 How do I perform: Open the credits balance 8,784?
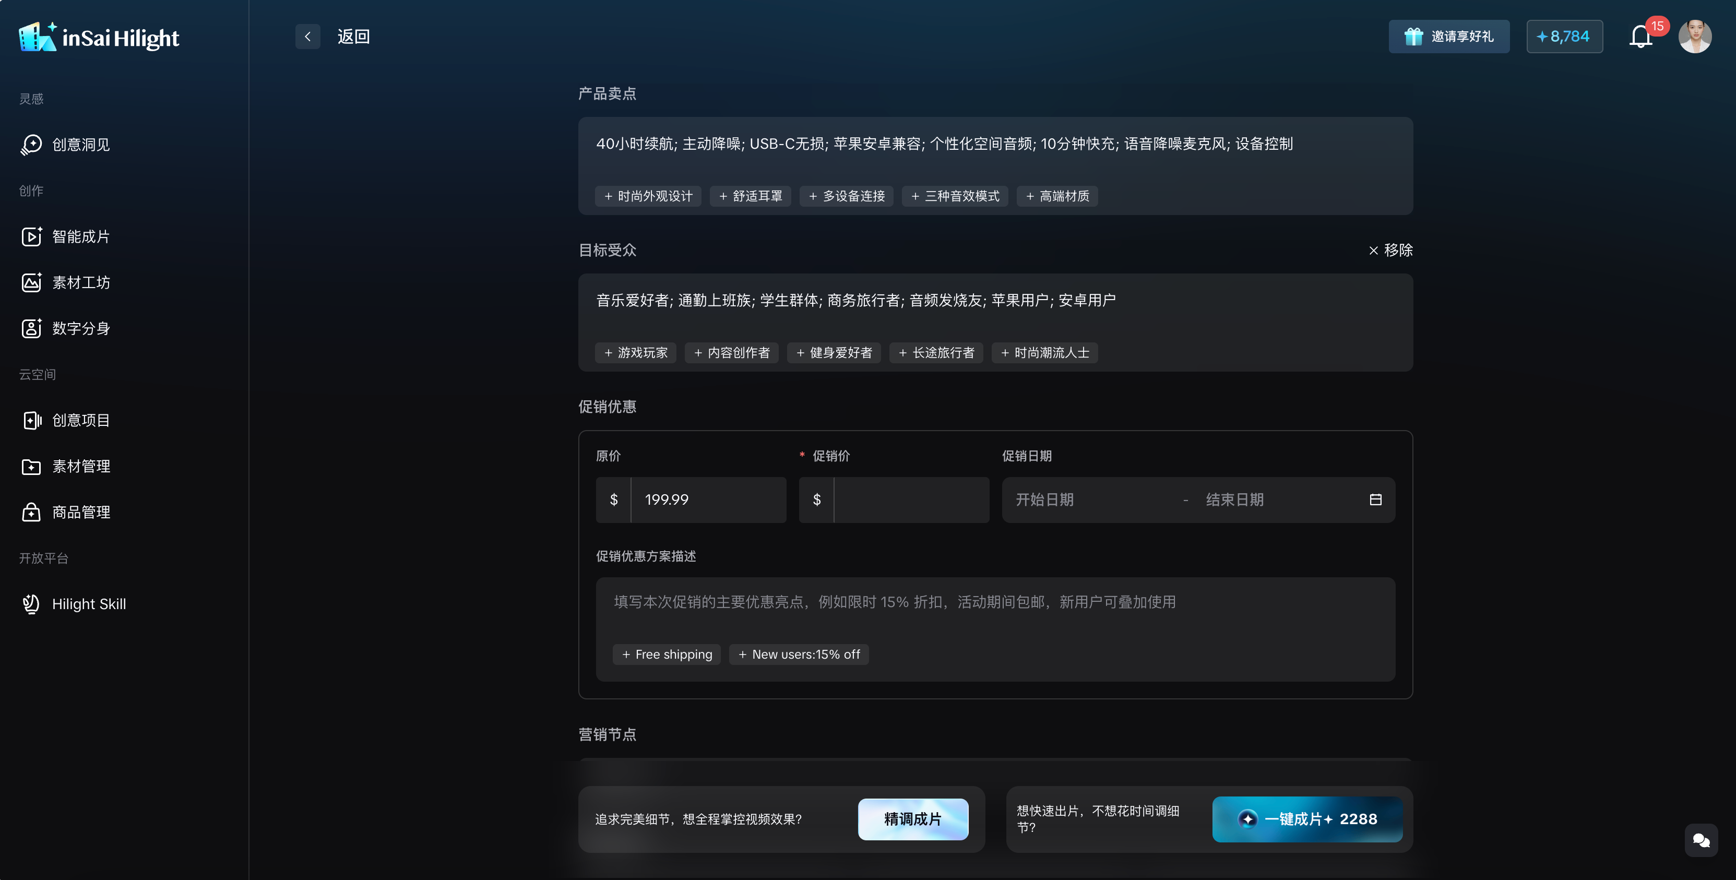coord(1564,37)
